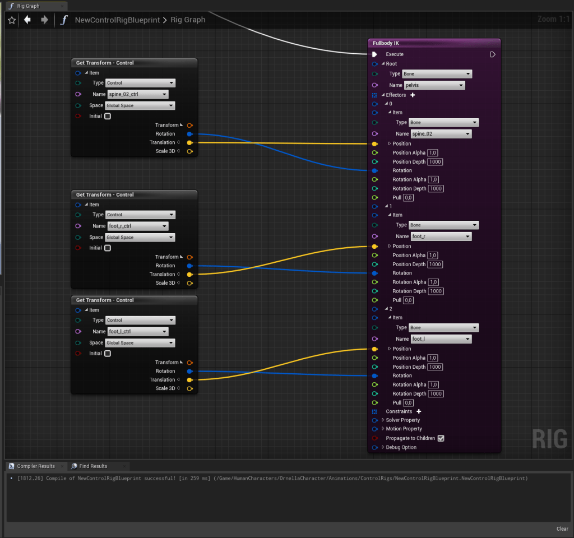
Task: Click the Transform output pin of spine_02_ctrl node
Action: click(x=190, y=125)
